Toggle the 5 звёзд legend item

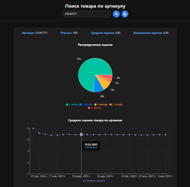[x=72, y=104]
